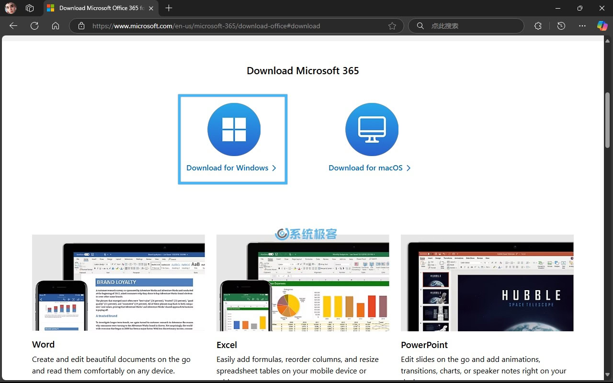The width and height of the screenshot is (613, 383).
Task: Open the Word app preview image
Action: pos(118,282)
